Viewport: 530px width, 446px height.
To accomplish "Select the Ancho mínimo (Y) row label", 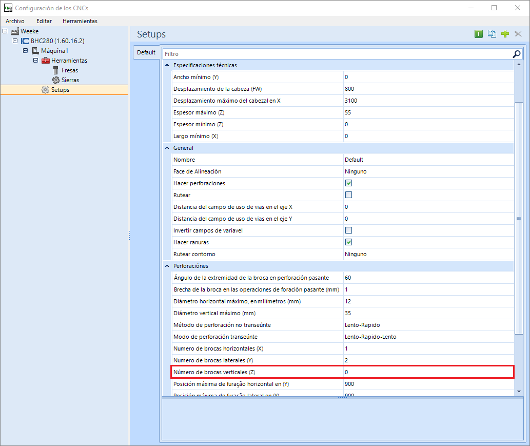I will click(196, 77).
